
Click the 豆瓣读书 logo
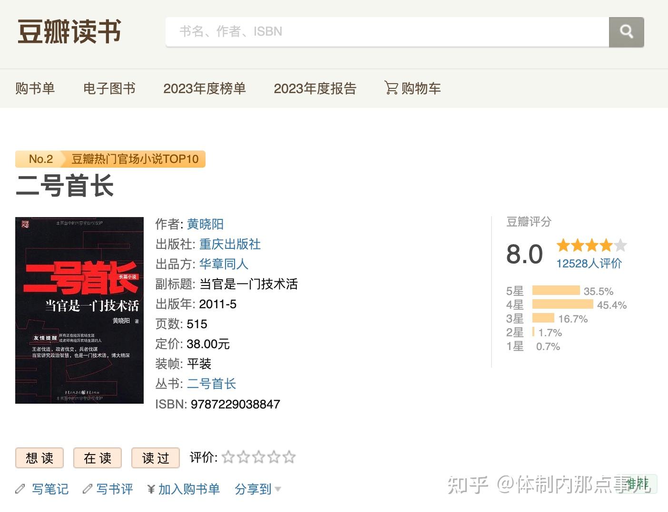point(69,32)
